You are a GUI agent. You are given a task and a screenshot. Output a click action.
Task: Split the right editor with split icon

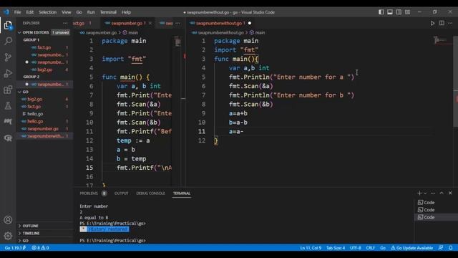click(x=442, y=23)
